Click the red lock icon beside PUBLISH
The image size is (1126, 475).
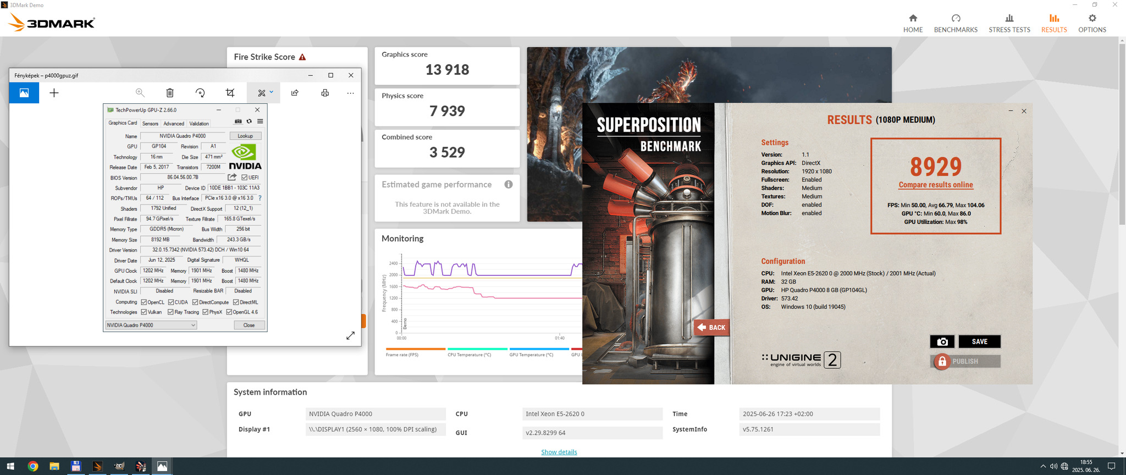pos(942,361)
